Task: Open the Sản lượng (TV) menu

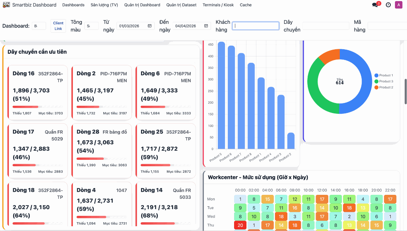Action: point(104,5)
